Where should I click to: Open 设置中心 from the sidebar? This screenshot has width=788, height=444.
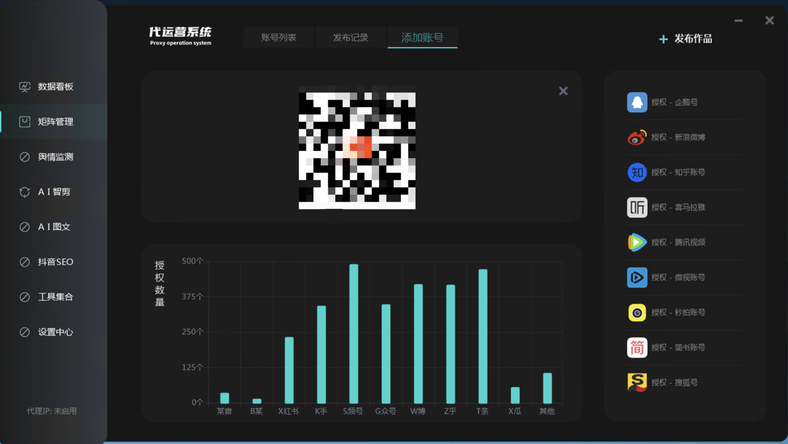pos(55,332)
